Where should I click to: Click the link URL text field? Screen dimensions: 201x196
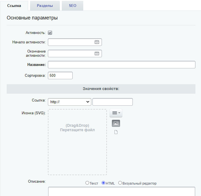112,102
